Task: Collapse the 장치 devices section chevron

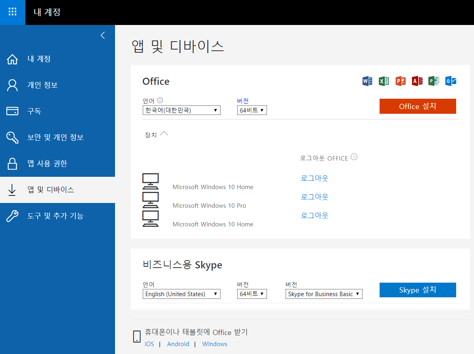Action: 164,134
